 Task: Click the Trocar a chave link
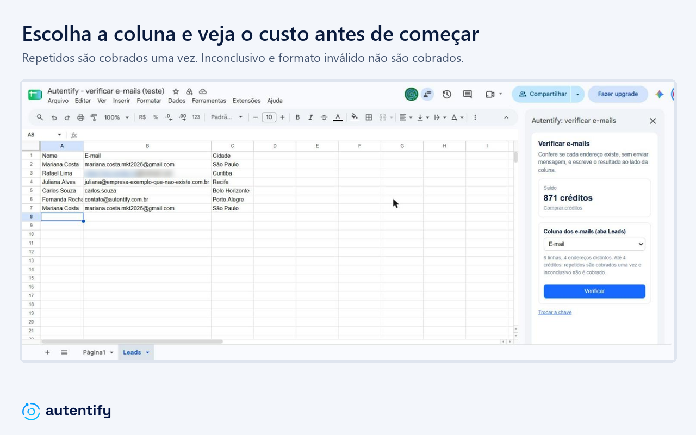(555, 312)
